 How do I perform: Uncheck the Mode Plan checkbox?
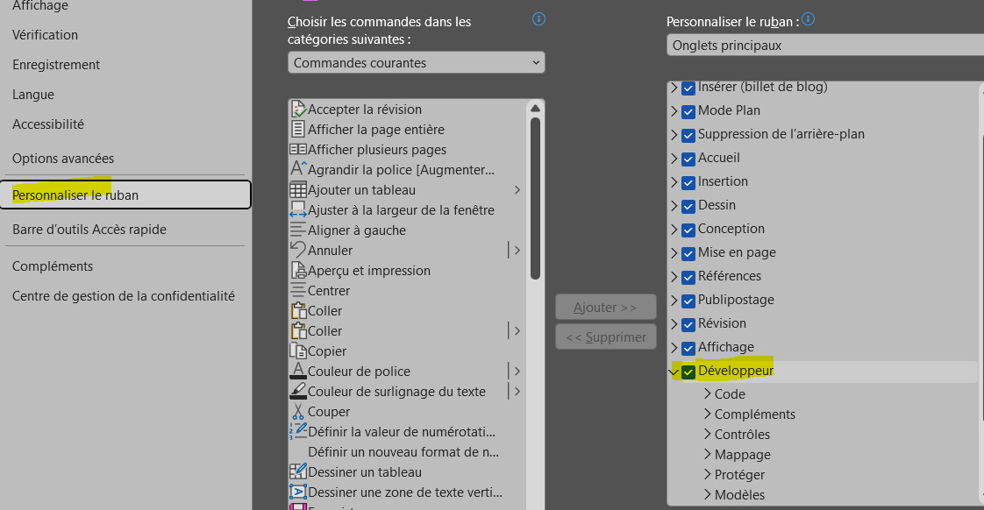coord(688,111)
